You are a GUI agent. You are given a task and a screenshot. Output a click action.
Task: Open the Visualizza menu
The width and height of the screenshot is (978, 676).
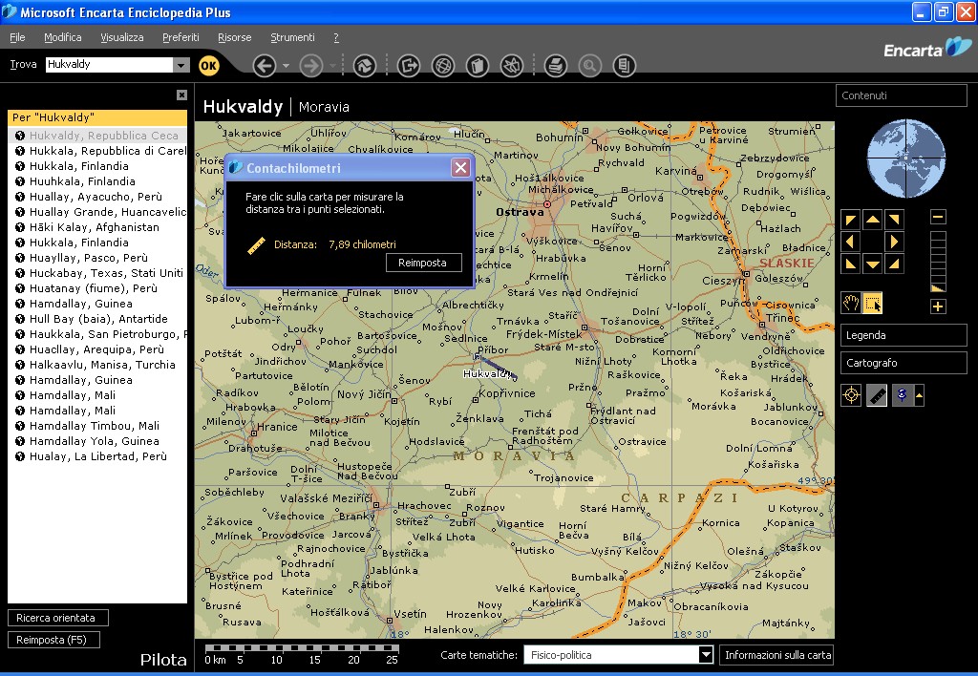pos(121,37)
